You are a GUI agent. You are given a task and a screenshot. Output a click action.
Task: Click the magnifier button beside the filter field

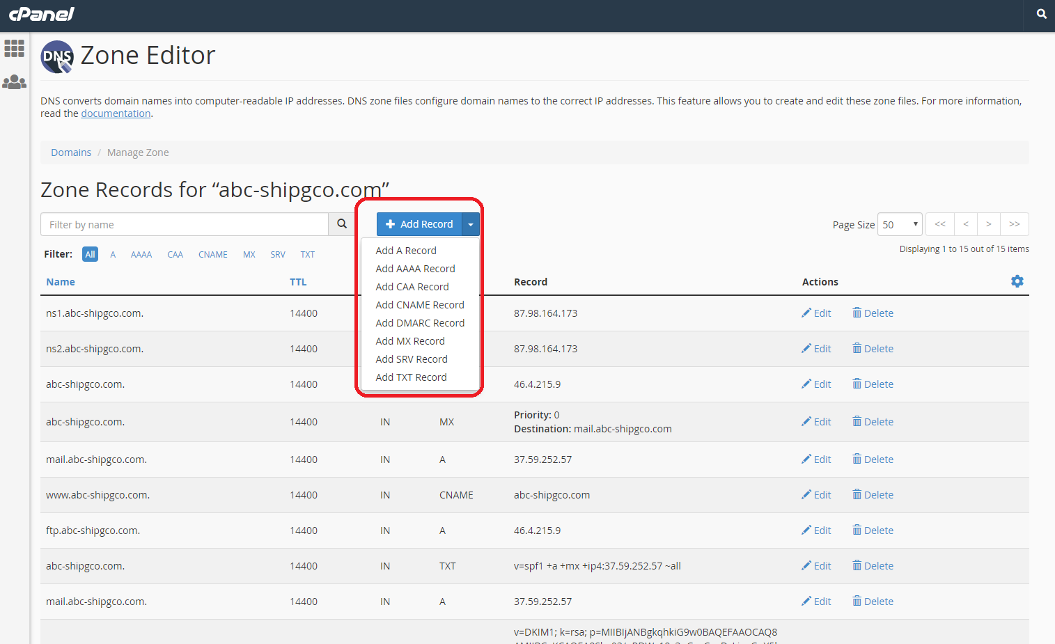[x=342, y=224]
